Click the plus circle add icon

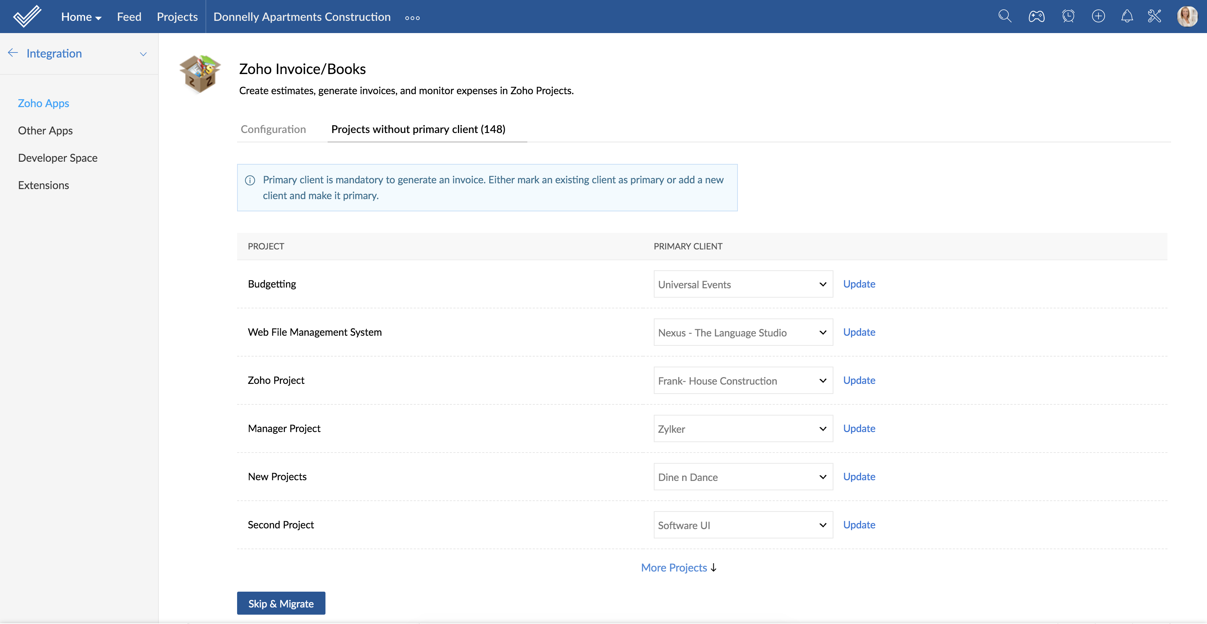point(1098,17)
